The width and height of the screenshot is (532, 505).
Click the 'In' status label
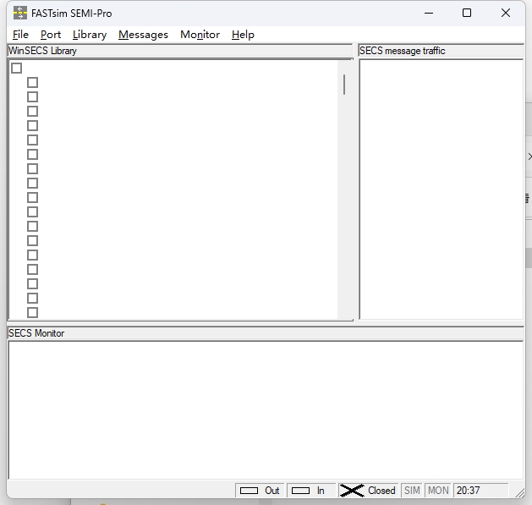click(321, 491)
